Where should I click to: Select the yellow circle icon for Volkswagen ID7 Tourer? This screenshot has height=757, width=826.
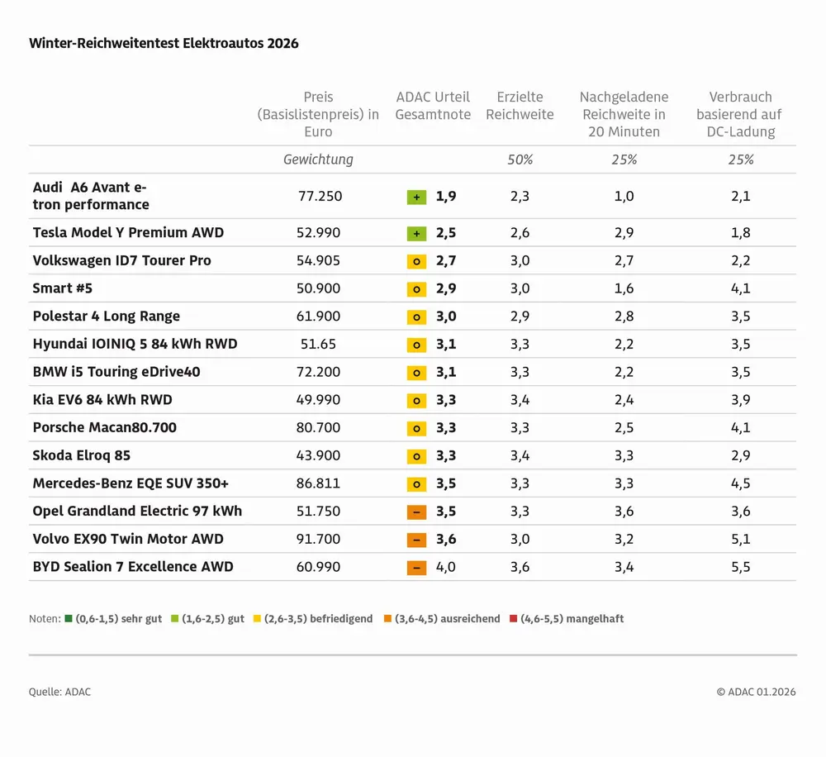[416, 261]
